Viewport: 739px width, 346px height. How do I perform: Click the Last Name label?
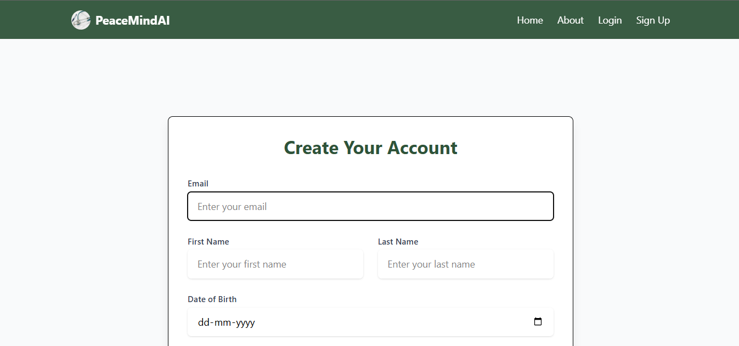click(x=398, y=242)
